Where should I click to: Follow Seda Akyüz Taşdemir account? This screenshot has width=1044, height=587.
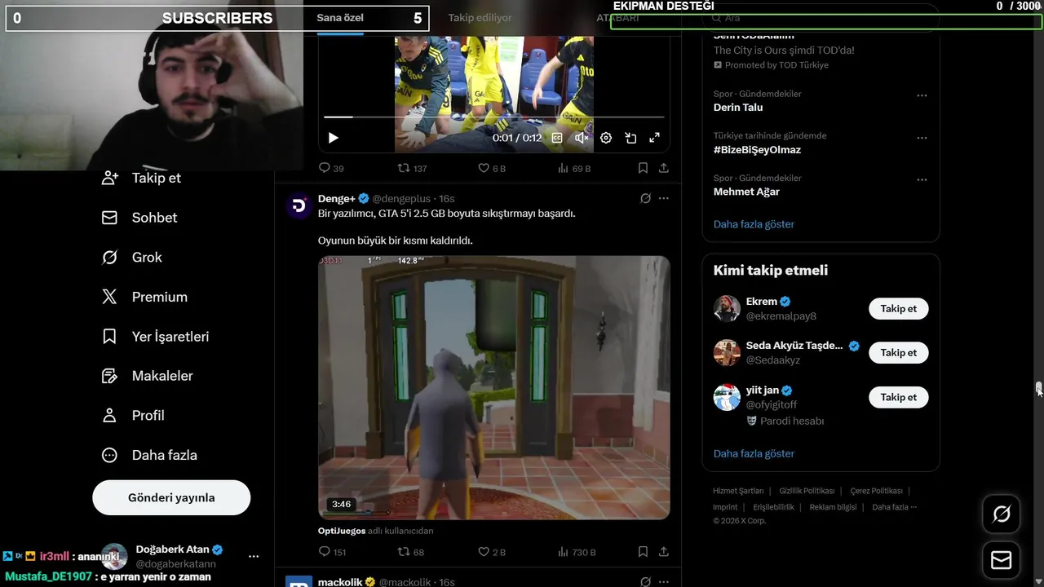pos(899,353)
